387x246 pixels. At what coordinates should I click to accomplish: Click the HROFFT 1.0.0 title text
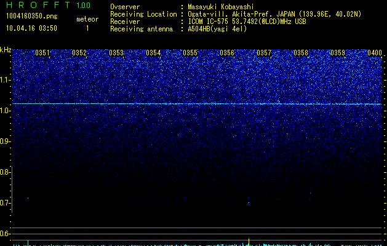(48, 5)
